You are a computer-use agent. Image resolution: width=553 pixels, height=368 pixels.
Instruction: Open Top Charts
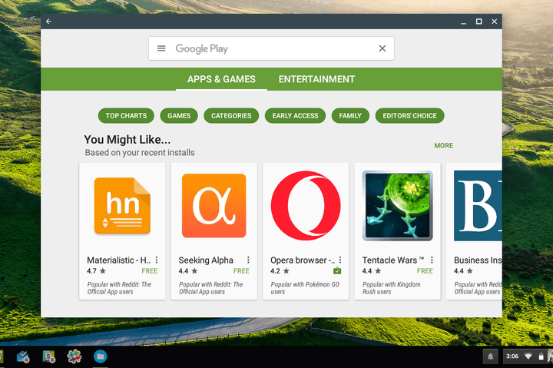pos(126,116)
